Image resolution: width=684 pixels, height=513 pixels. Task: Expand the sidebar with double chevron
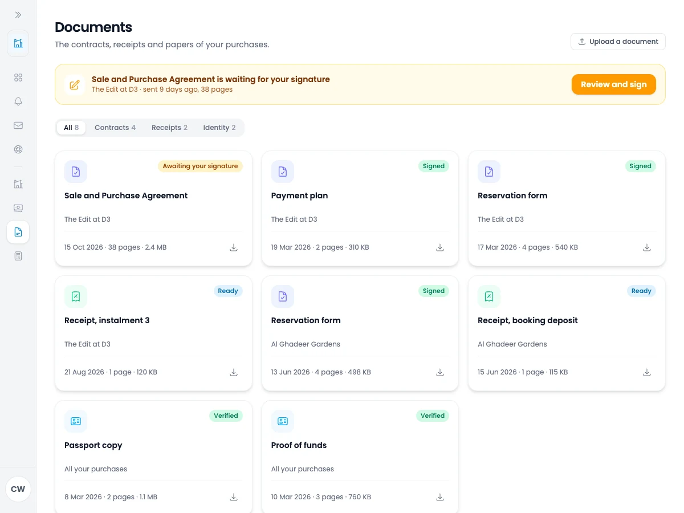pyautogui.click(x=18, y=15)
